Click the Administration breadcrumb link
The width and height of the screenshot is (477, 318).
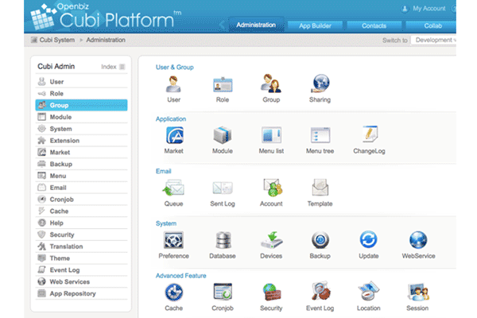pyautogui.click(x=106, y=40)
